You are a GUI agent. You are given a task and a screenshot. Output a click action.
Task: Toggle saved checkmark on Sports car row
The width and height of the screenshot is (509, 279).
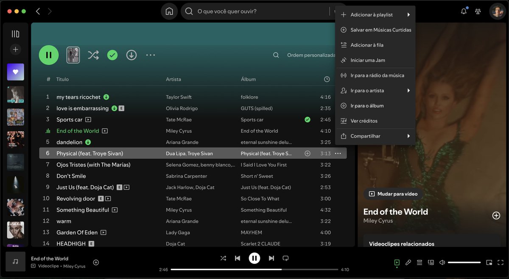pyautogui.click(x=308, y=120)
